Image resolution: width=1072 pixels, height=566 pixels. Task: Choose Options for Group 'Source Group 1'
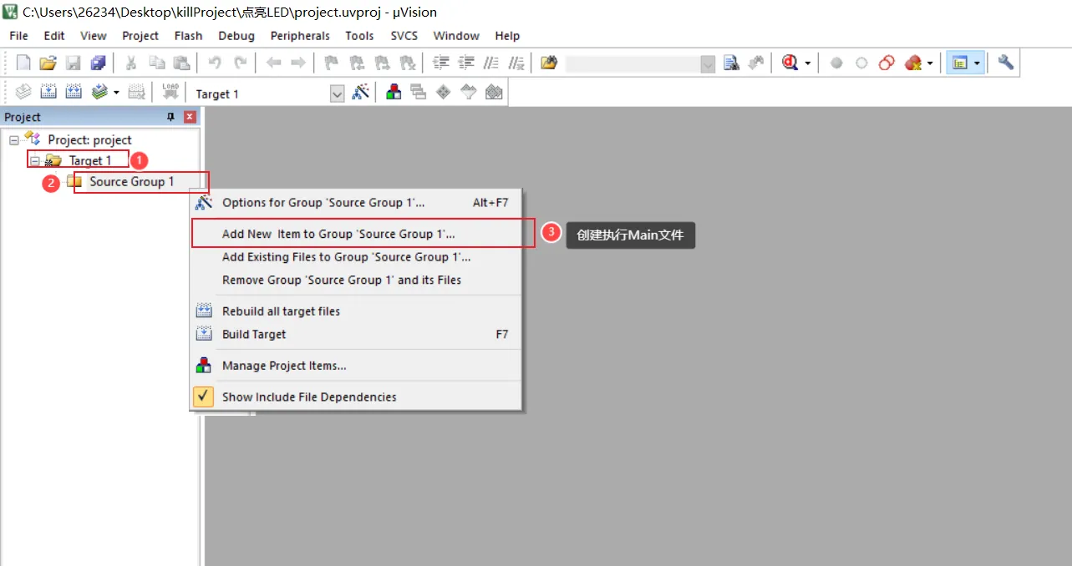coord(356,202)
